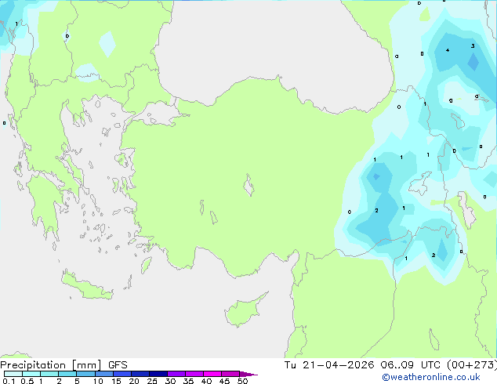This screenshot has height=384, width=497.
Task: Click the Precipitation [mm] GFS title
Action: [63, 365]
